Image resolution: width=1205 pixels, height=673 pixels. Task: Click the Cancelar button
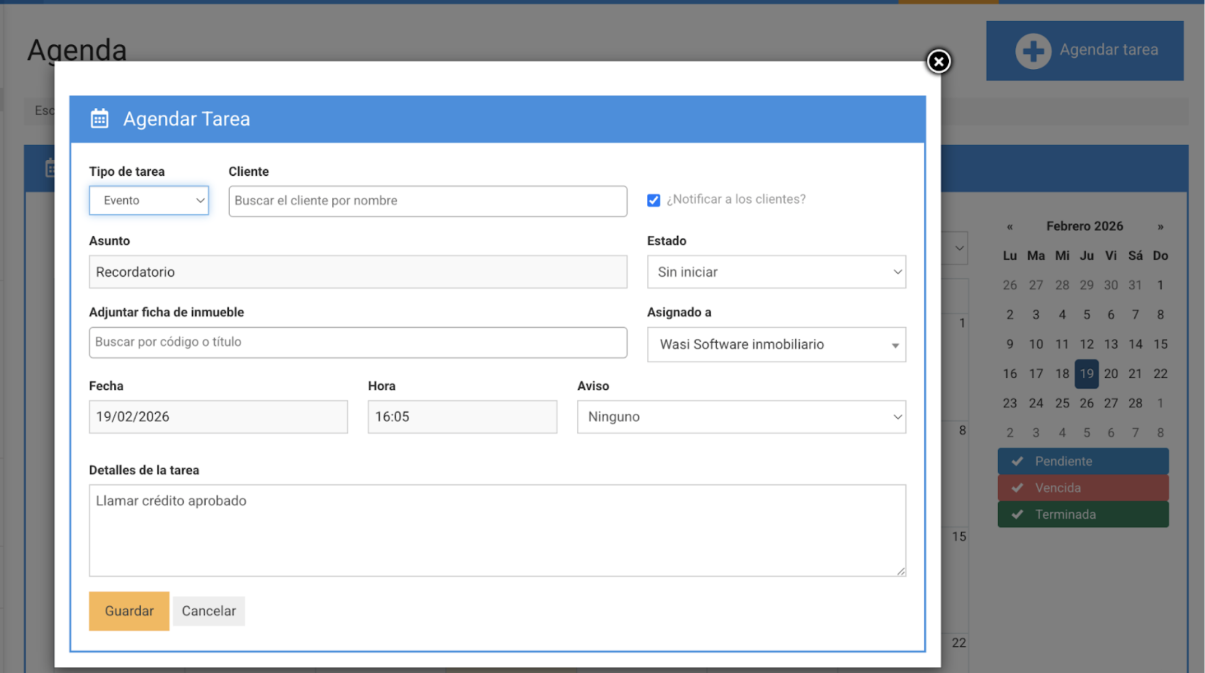pos(208,611)
